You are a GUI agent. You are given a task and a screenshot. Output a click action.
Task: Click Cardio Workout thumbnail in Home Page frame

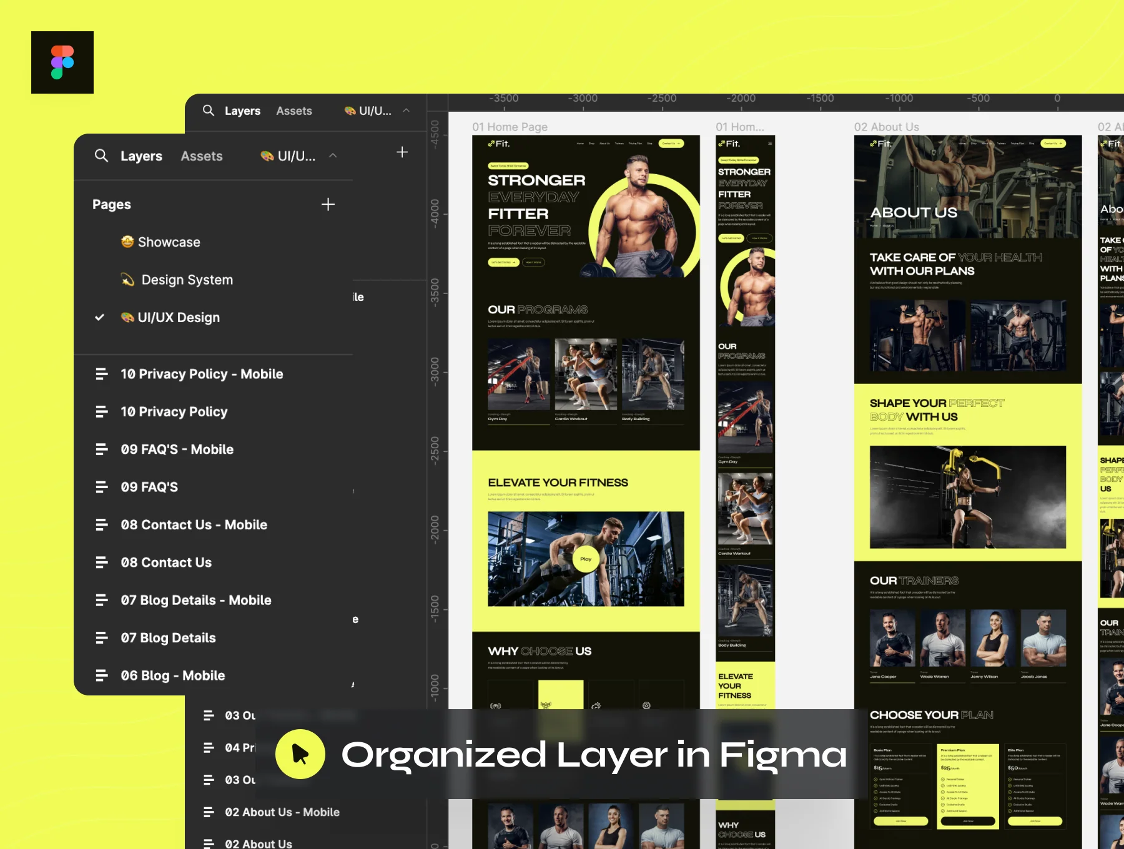click(x=586, y=375)
